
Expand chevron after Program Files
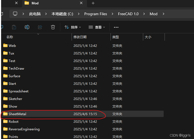(112, 14)
